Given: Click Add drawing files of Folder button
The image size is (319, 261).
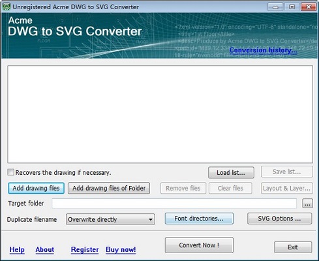Looking at the screenshot, I should coord(109,188).
